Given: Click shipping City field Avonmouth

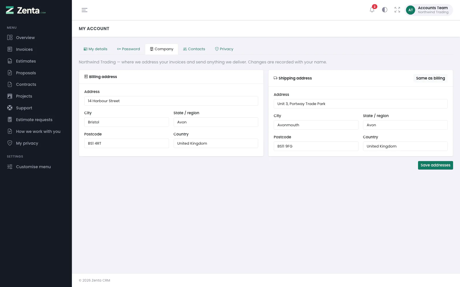Looking at the screenshot, I should point(316,125).
